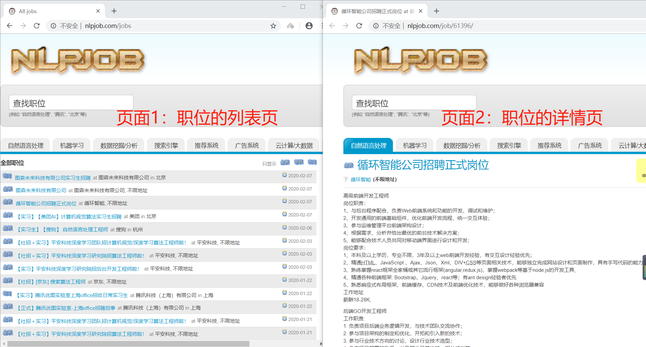Toggle the 兼职 filter next to 只显示
This screenshot has height=347, width=646.
pyautogui.click(x=298, y=162)
